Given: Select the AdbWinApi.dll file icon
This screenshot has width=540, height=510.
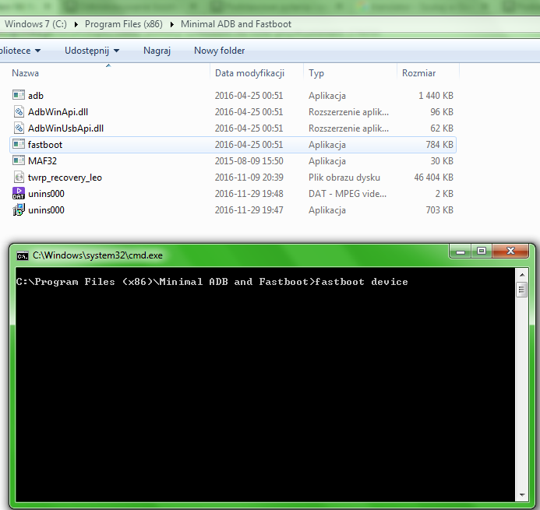Looking at the screenshot, I should tap(19, 112).
